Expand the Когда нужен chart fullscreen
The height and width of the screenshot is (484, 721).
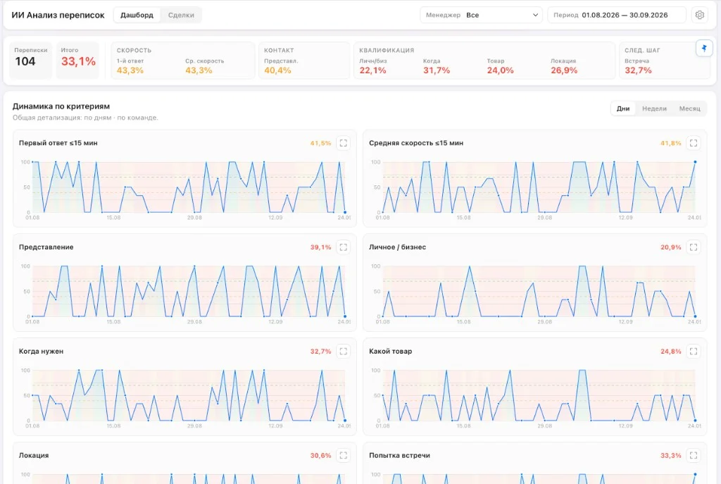click(x=343, y=352)
